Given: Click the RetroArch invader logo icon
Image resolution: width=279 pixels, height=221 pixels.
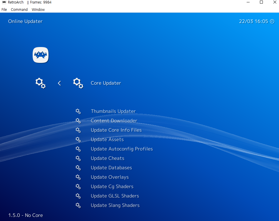Looking at the screenshot, I should (x=41, y=55).
